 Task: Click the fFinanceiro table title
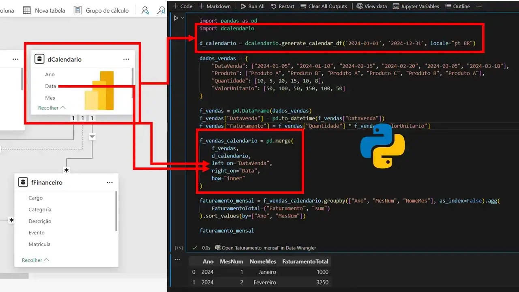[47, 182]
